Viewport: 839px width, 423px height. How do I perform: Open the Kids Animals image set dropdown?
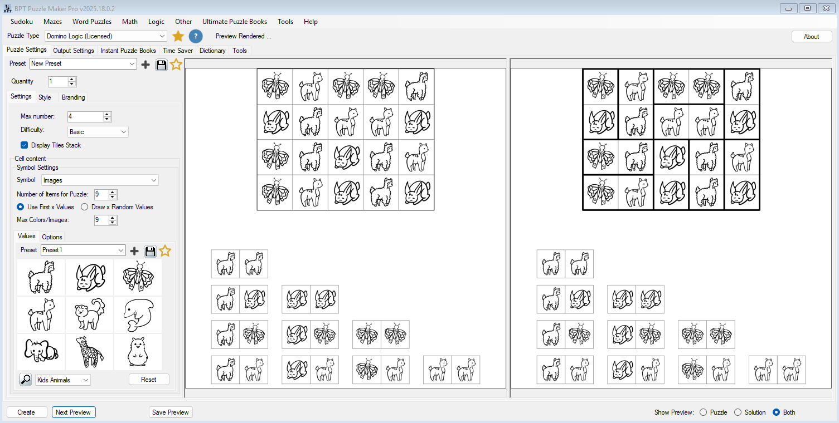pyautogui.click(x=62, y=380)
